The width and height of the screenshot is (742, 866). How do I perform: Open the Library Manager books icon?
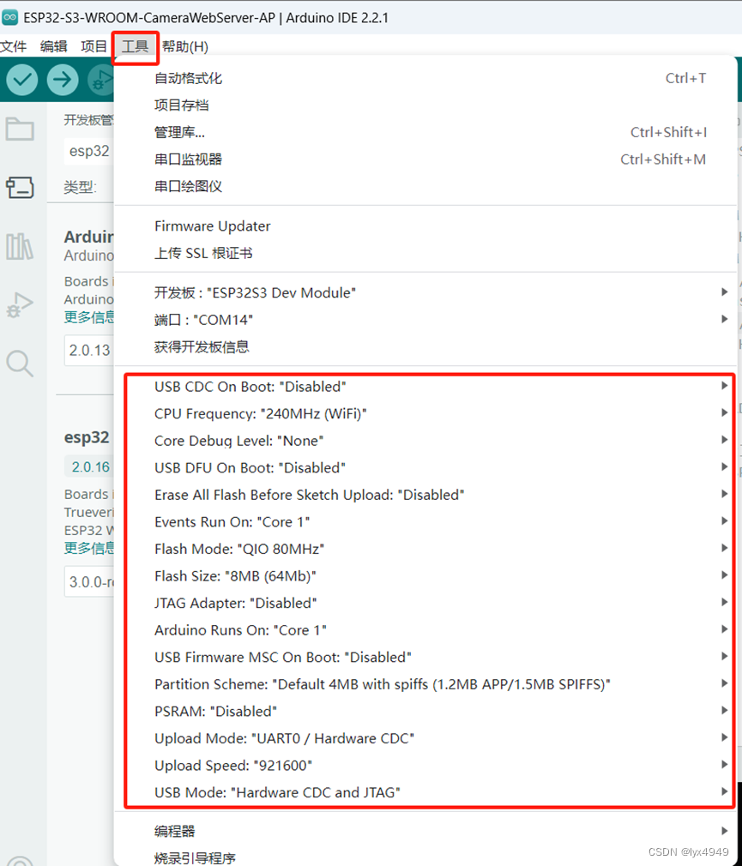click(x=20, y=246)
